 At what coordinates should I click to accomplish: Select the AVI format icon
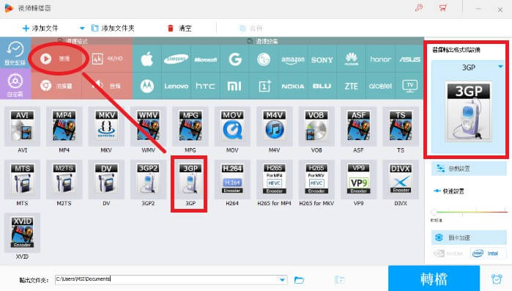(x=22, y=126)
